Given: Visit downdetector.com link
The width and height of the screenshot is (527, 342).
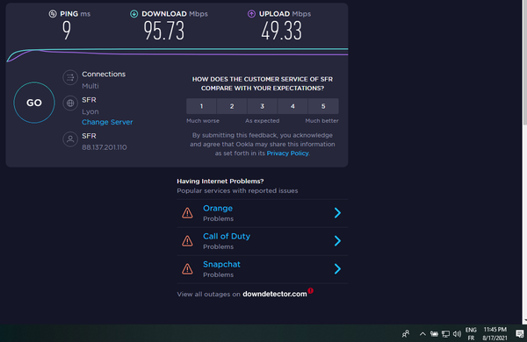Looking at the screenshot, I should (x=275, y=294).
